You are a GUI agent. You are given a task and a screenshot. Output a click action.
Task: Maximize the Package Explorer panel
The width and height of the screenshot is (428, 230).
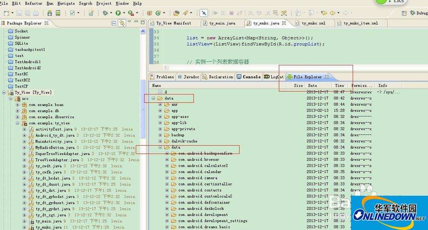coord(143,22)
